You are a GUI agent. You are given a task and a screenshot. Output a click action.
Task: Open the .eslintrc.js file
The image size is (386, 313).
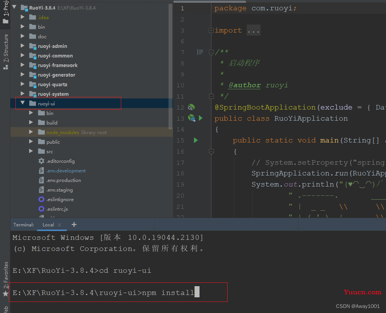click(x=57, y=209)
